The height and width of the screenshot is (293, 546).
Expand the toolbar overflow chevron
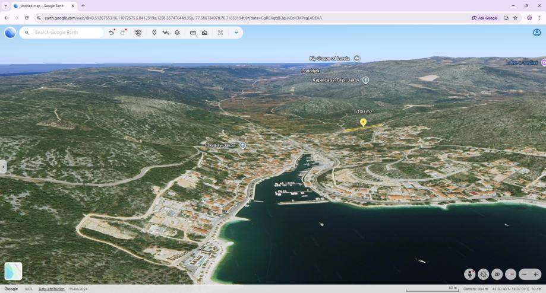pos(236,32)
